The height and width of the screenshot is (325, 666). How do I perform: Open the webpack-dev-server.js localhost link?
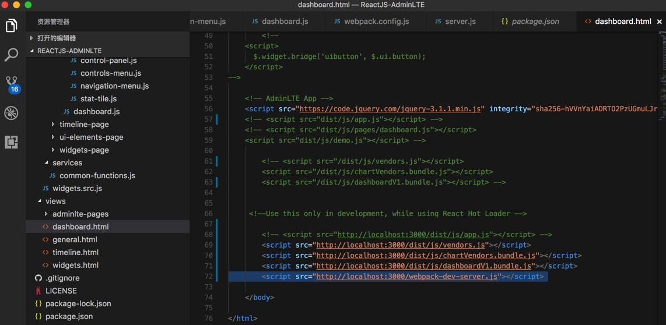tap(406, 277)
